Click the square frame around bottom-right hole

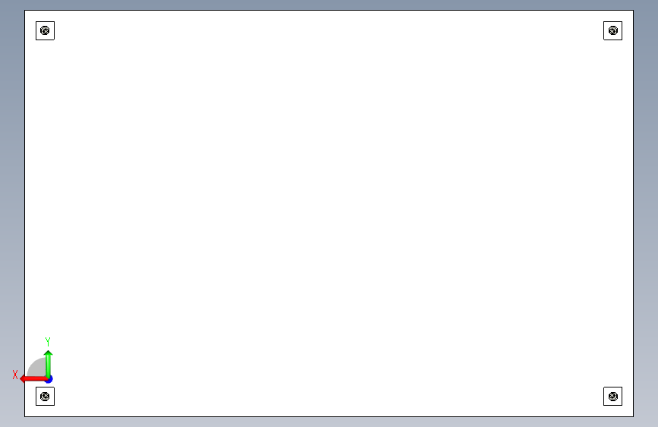[613, 388]
